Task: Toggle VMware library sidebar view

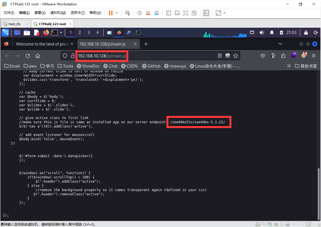Action: (169, 13)
